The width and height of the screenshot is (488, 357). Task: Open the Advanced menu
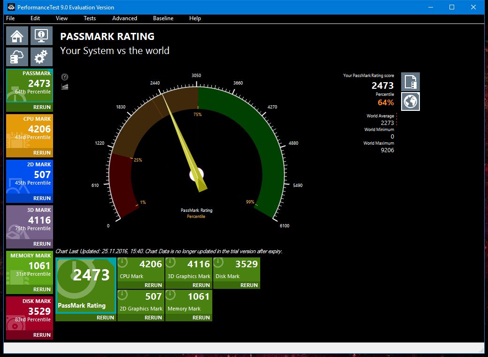[124, 18]
